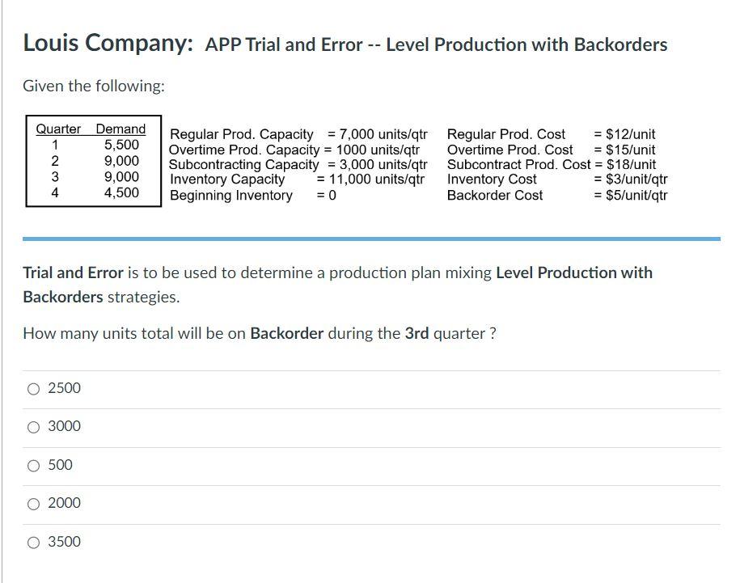Click the Demand column header
This screenshot has width=740, height=583.
tap(120, 128)
